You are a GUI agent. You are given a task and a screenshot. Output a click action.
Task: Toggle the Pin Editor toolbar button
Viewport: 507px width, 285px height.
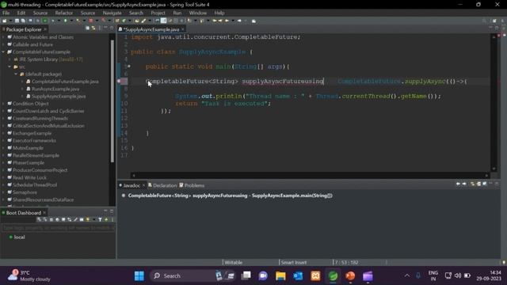pyautogui.click(x=253, y=21)
